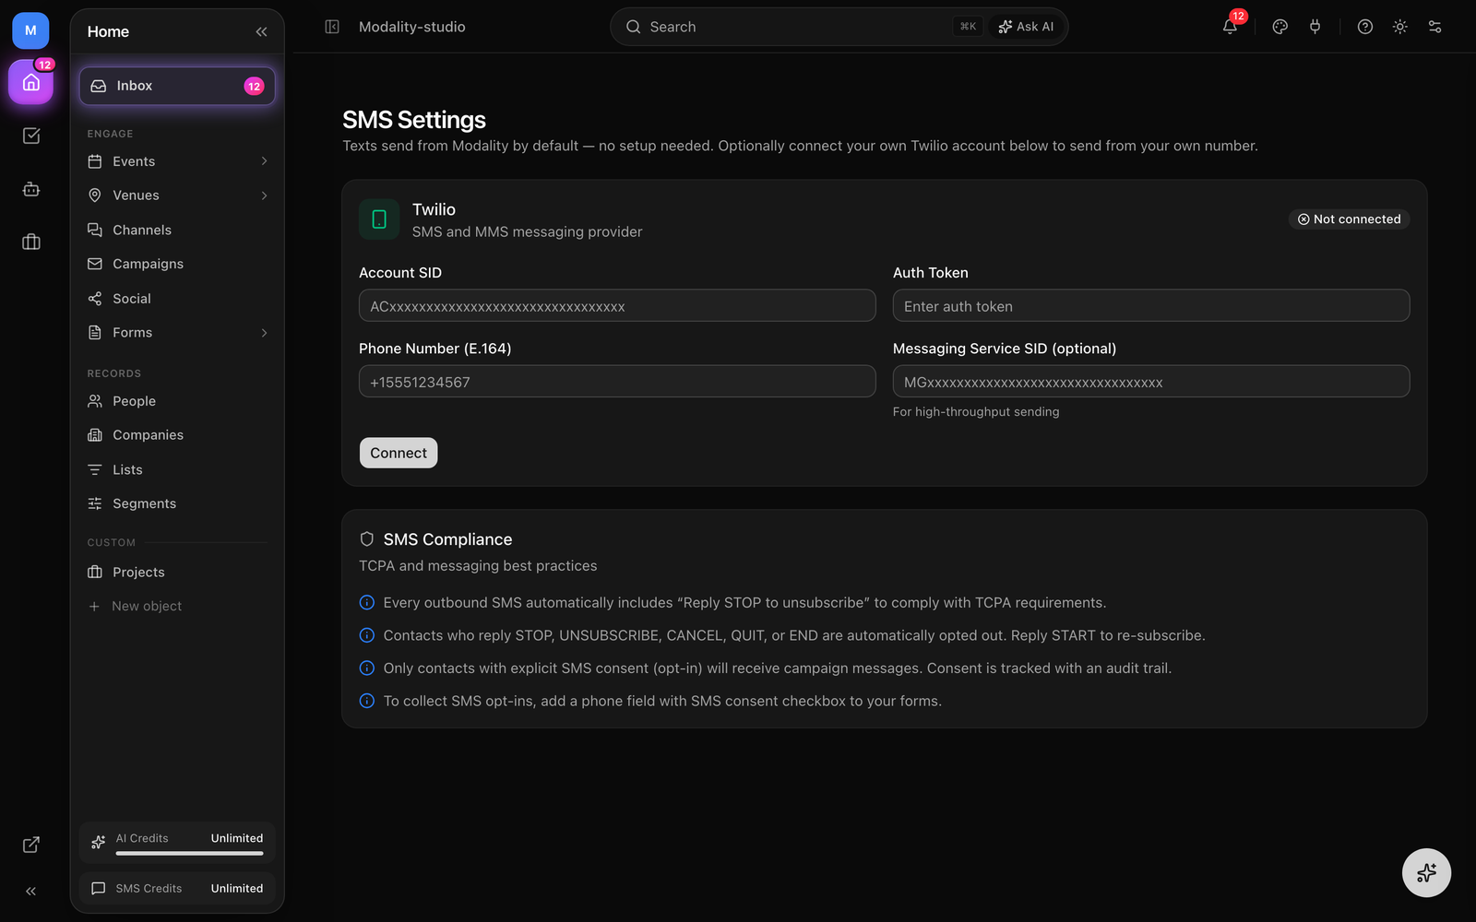Open Lists in the sidebar
The image size is (1476, 922).
177,470
